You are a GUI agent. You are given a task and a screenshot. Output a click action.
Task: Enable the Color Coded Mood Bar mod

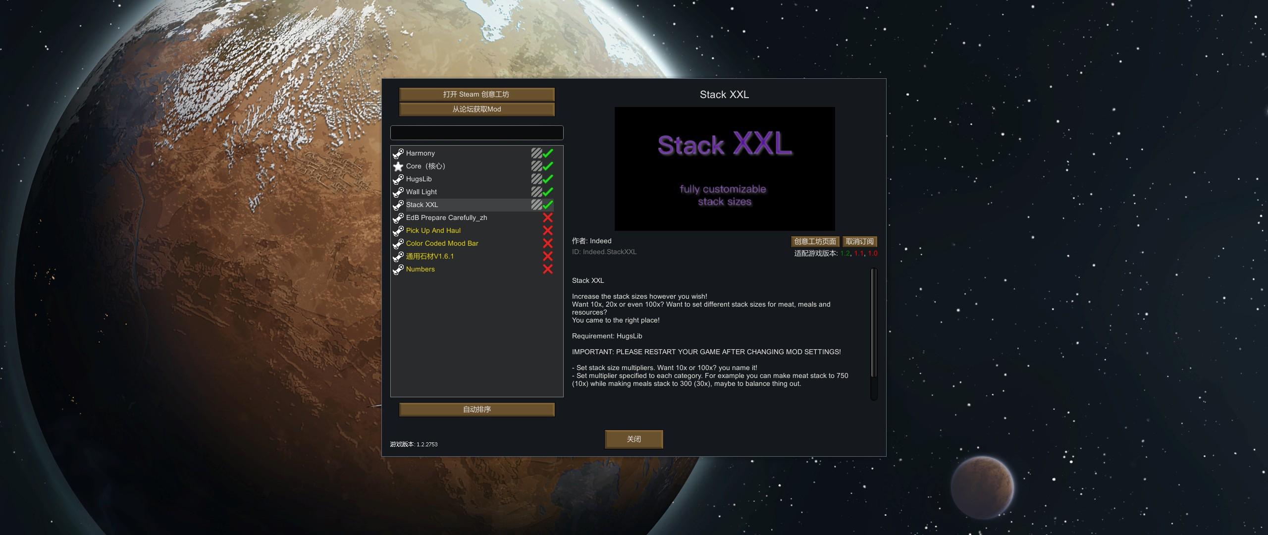coord(548,244)
